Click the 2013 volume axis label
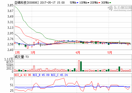 [10, 69]
